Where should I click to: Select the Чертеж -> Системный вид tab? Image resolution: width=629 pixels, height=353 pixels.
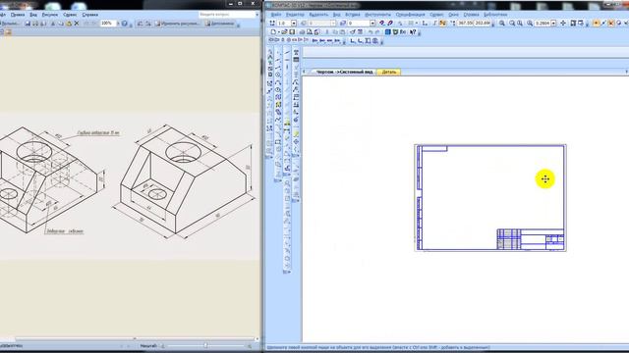tap(344, 72)
